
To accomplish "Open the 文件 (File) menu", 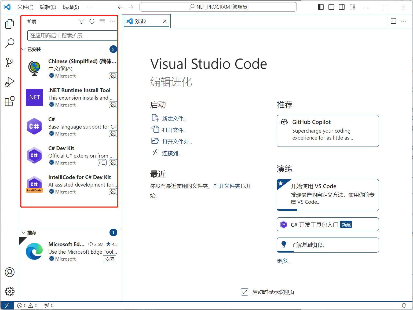I will tap(25, 7).
